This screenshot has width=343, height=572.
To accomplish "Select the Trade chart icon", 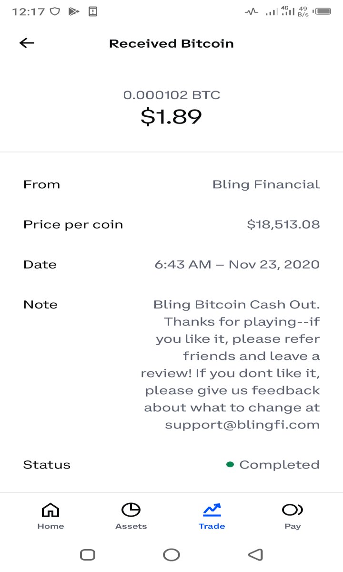I will click(x=212, y=510).
